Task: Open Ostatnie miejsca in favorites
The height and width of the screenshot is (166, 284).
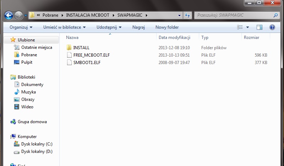Action: (37, 47)
